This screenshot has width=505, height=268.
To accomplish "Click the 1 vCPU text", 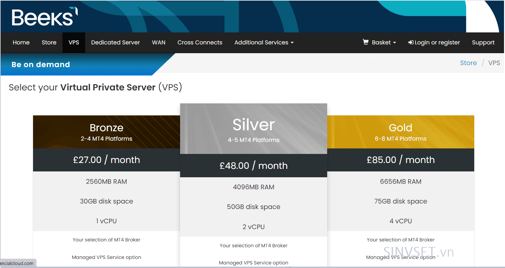I will (x=107, y=221).
